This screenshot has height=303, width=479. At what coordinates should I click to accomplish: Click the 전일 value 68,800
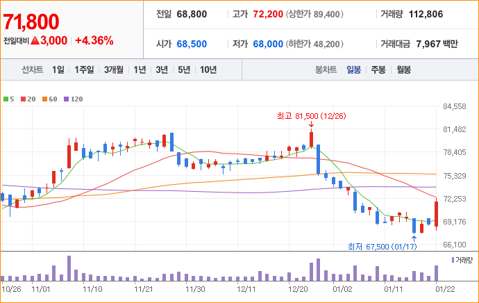pos(192,14)
